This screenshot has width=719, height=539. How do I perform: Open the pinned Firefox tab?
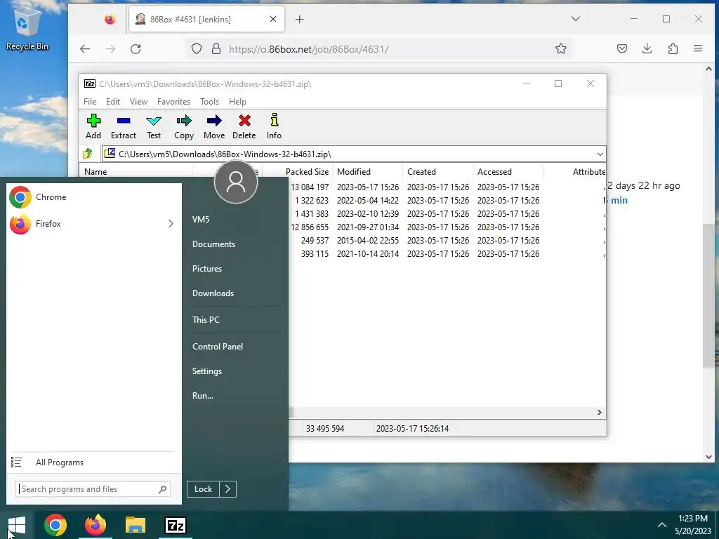[110, 19]
